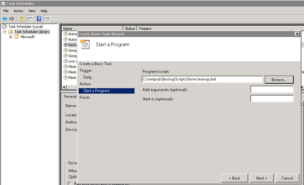Focus the Start in (optional) field
Viewport: 304px width, 185px height.
(272, 99)
